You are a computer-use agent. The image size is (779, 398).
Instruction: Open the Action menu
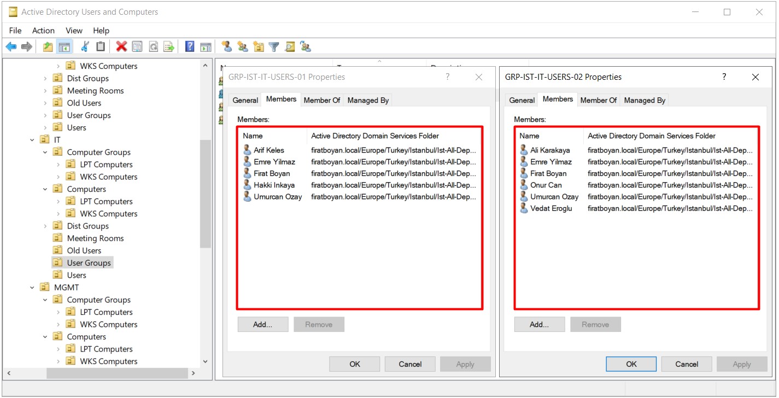point(43,31)
